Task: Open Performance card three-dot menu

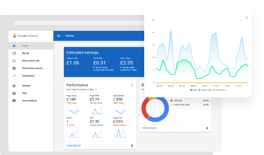Action: [x=132, y=85]
